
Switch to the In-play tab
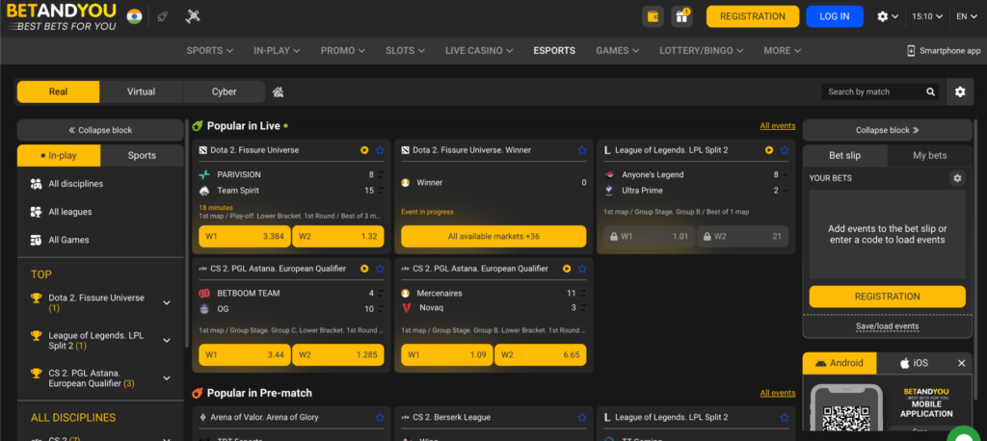point(59,155)
